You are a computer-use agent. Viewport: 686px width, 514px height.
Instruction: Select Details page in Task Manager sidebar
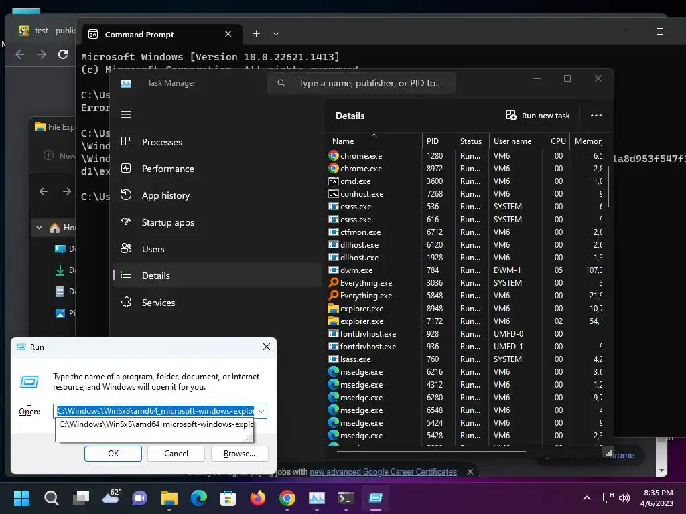click(x=216, y=276)
